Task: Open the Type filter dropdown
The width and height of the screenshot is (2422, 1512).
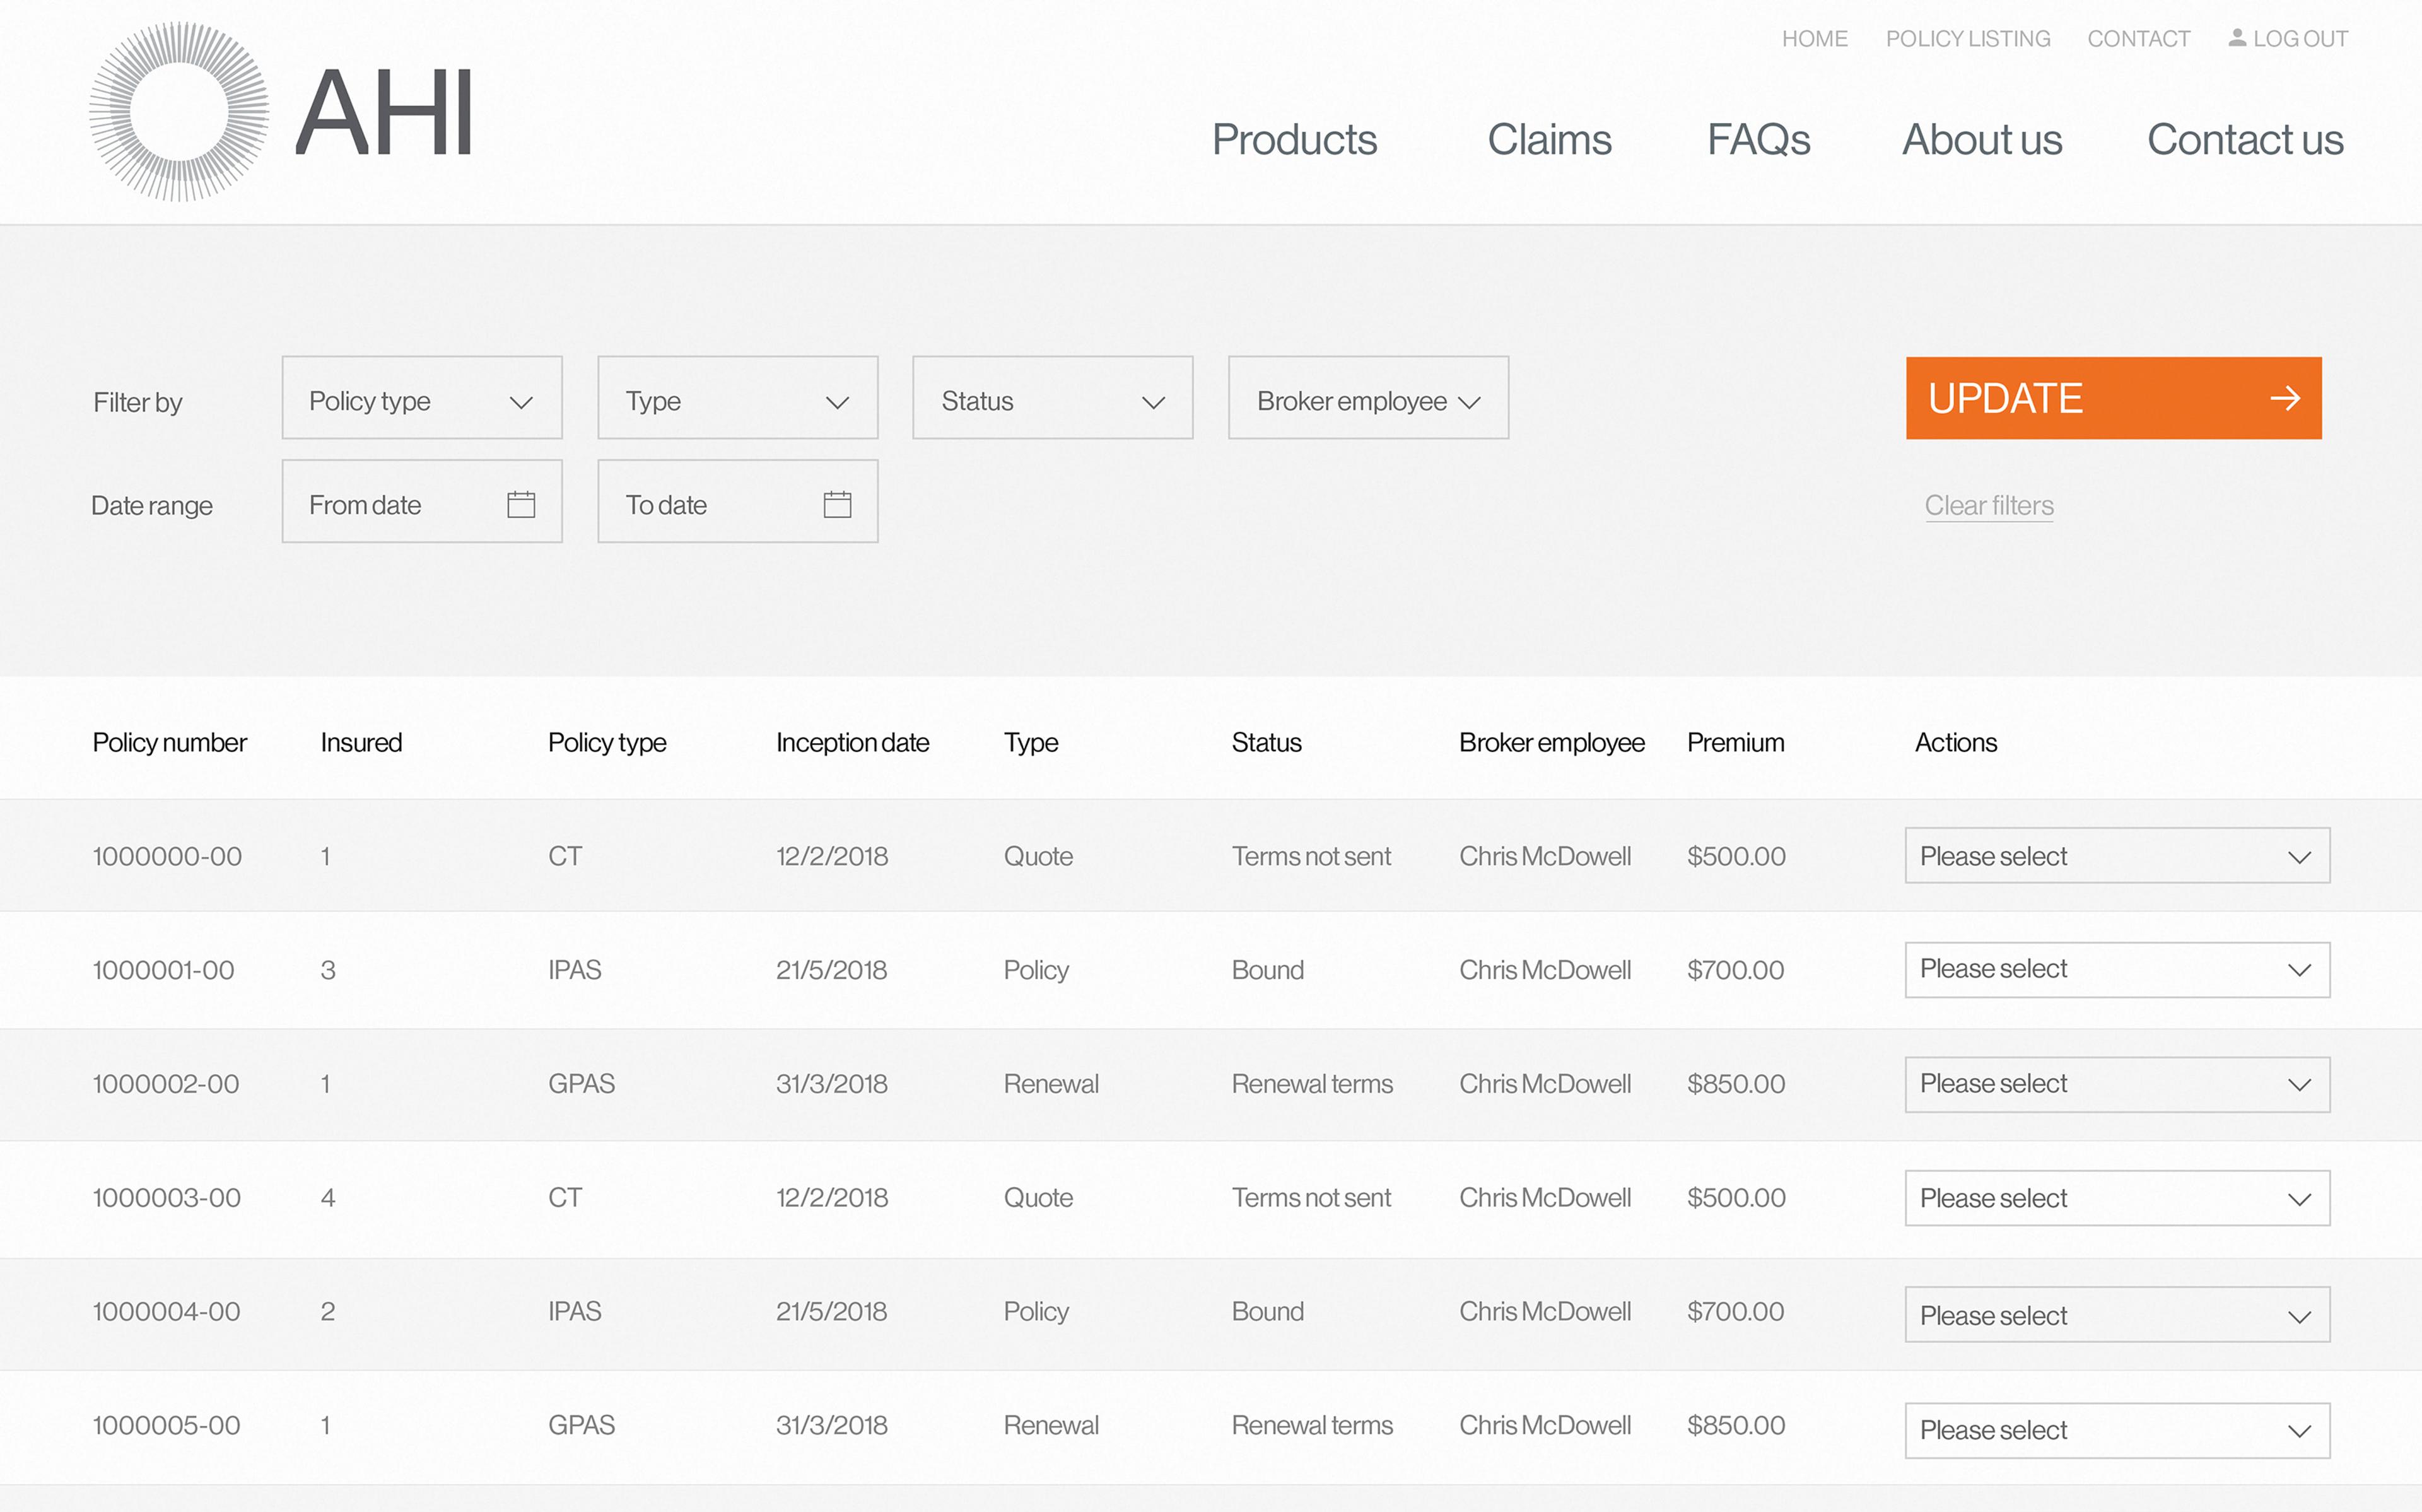Action: coord(737,398)
